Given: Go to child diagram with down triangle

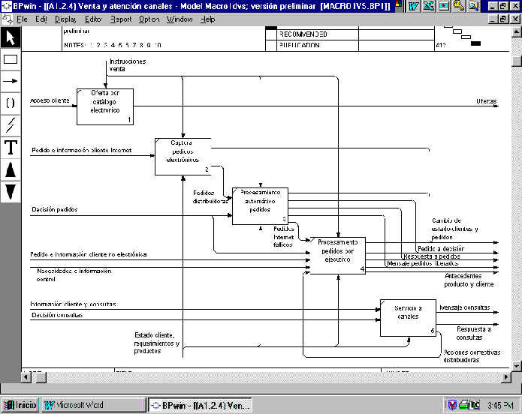Looking at the screenshot, I should (x=11, y=191).
